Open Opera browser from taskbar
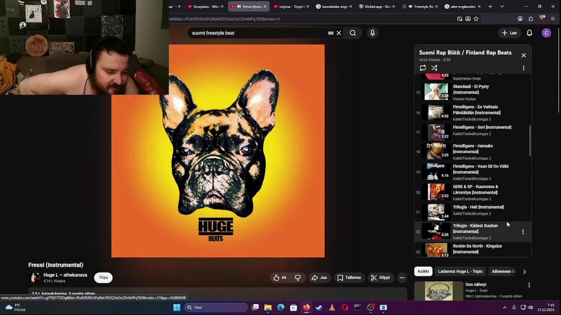Screen dimensions: 561x315 [345, 308]
